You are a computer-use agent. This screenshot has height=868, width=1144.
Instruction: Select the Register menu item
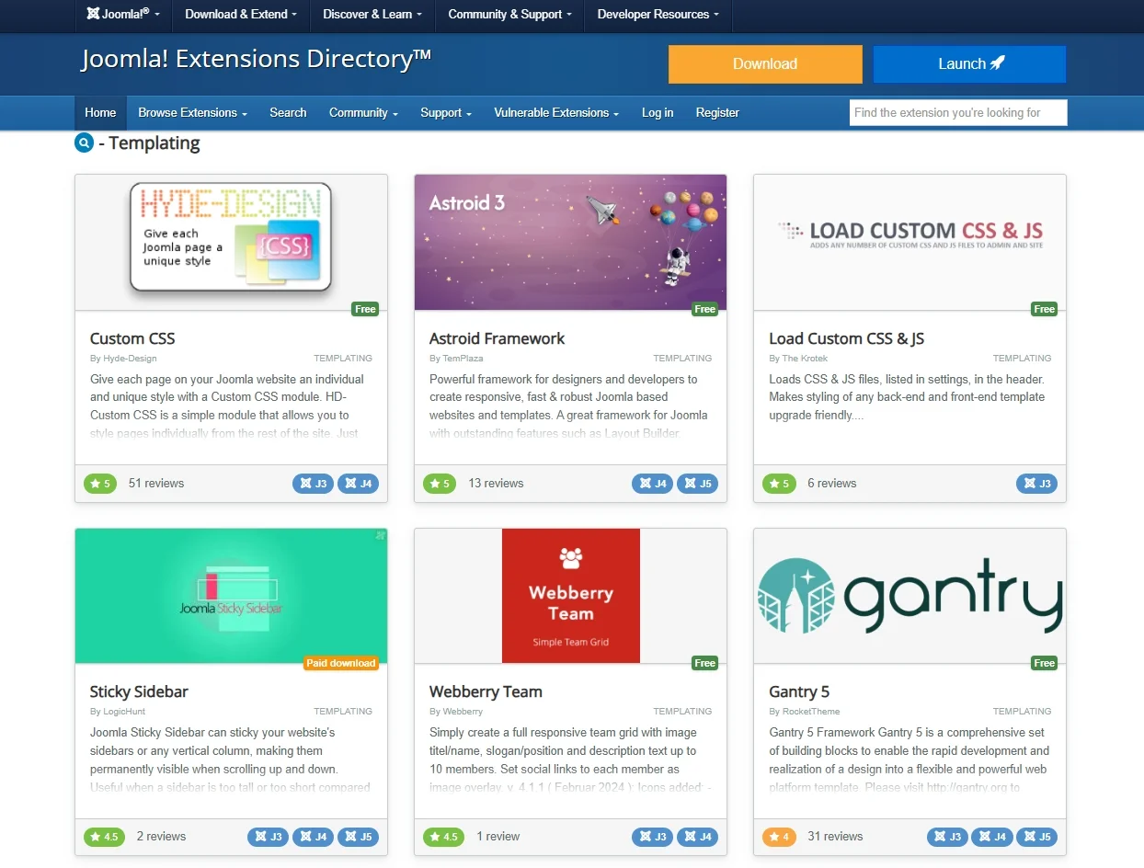point(717,113)
